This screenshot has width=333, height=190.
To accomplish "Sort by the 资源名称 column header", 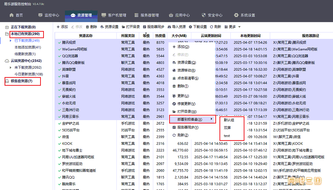I will [x=86, y=36].
